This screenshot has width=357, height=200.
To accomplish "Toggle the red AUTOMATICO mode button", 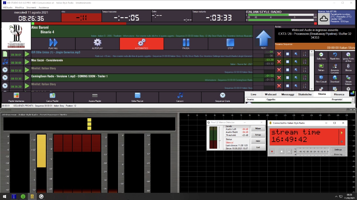I will pyautogui.click(x=142, y=44).
